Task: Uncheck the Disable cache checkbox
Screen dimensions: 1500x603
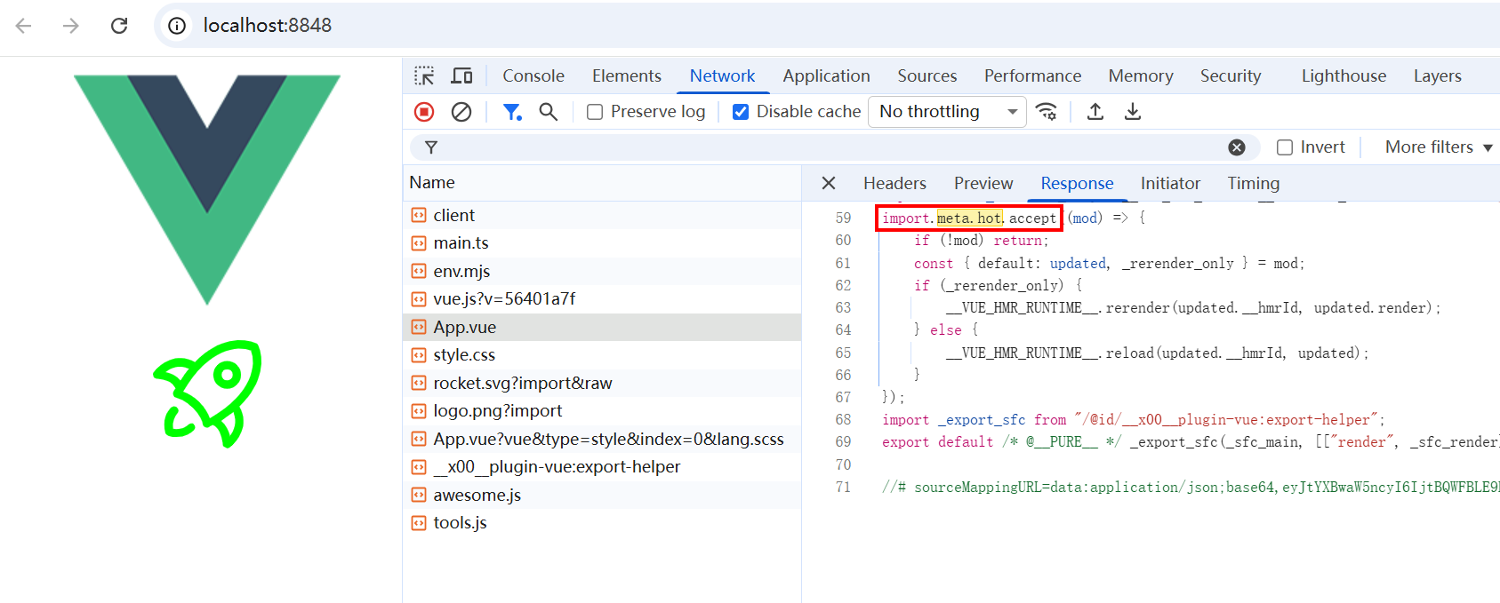Action: pos(741,112)
